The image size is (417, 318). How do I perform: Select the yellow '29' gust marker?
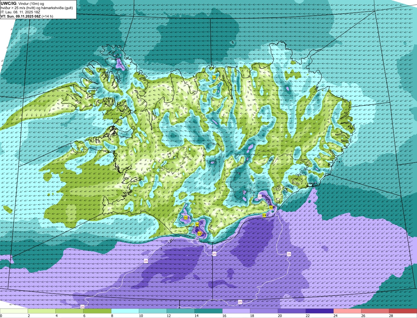[264, 215]
